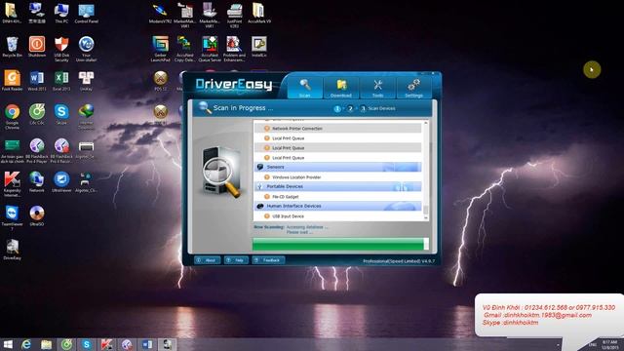Open Gerber LaunchPad shortcut
This screenshot has width=624, height=351.
[x=160, y=49]
